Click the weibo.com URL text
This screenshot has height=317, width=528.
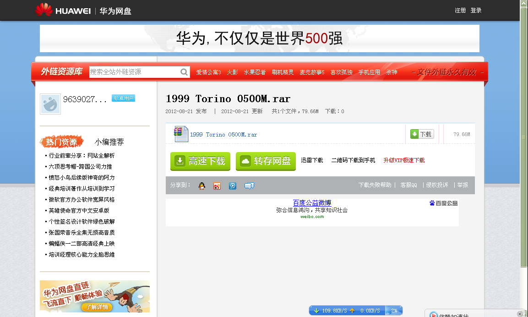(312, 217)
